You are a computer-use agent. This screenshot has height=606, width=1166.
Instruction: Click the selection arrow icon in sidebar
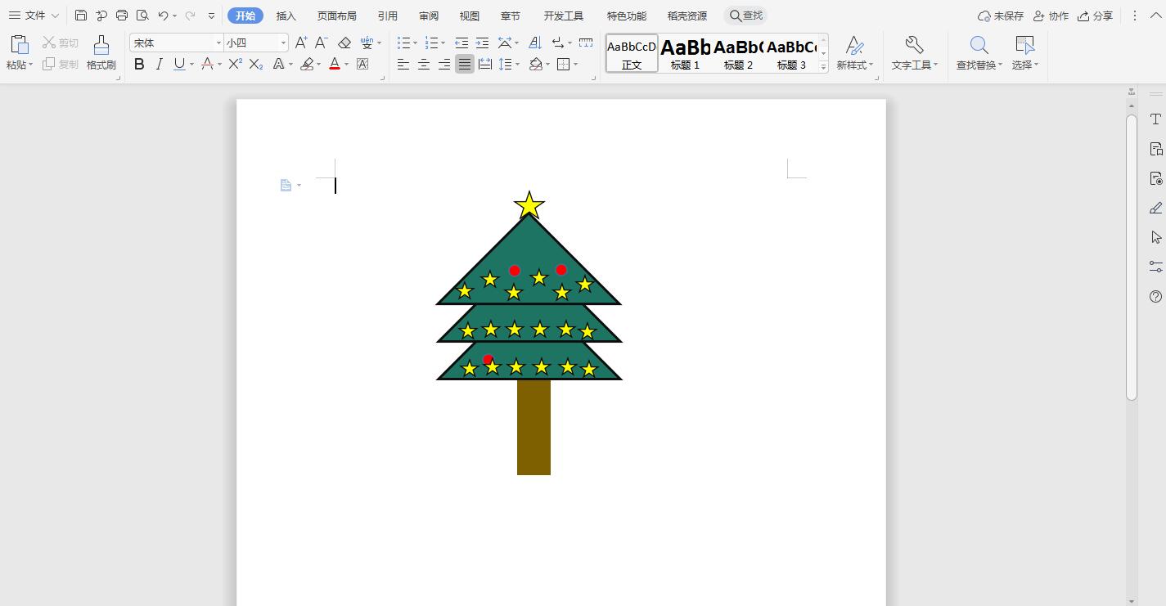pos(1155,237)
